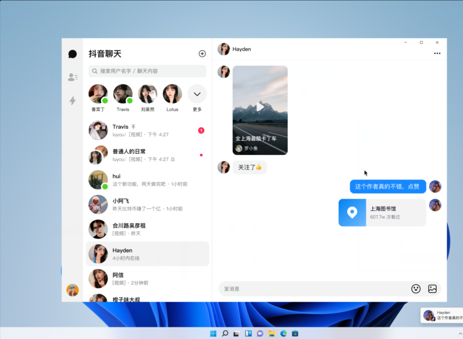Screen dimensions: 463x339
Task: Open the more options ellipsis menu
Action: coord(437,54)
